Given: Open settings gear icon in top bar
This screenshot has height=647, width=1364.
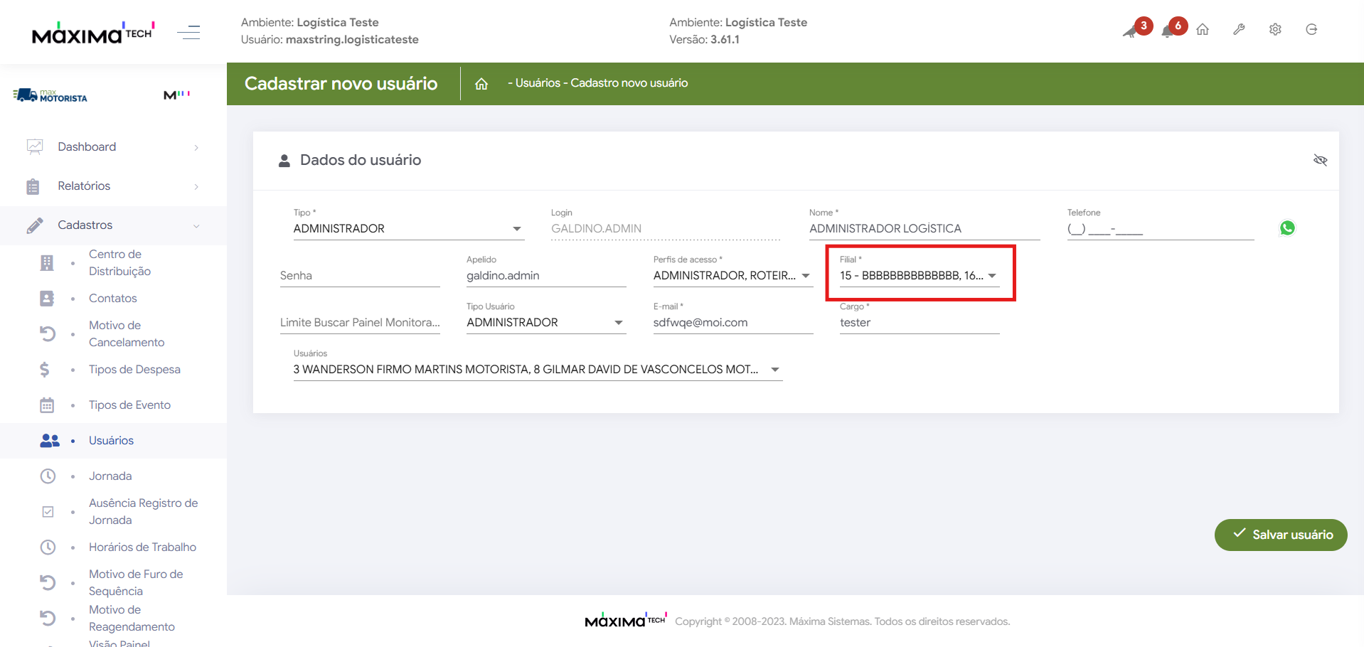Looking at the screenshot, I should 1275,30.
